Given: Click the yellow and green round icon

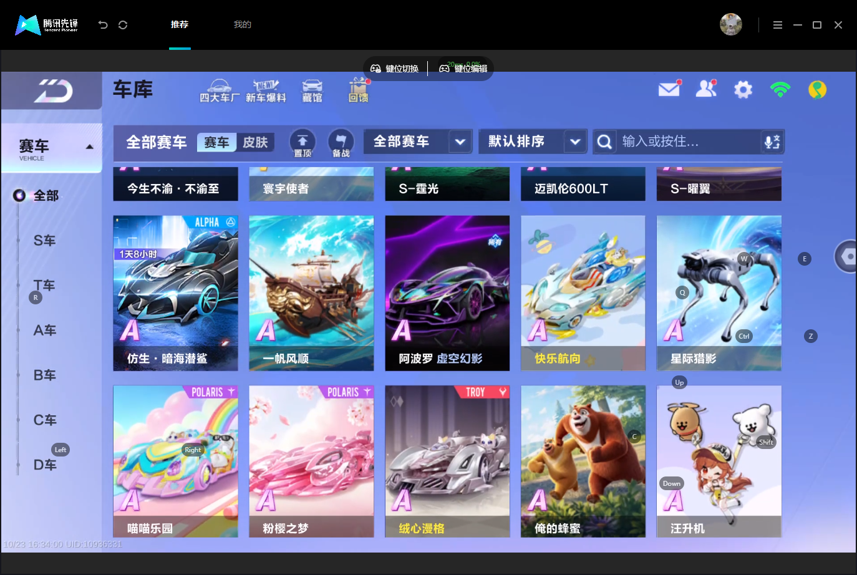Looking at the screenshot, I should 817,90.
